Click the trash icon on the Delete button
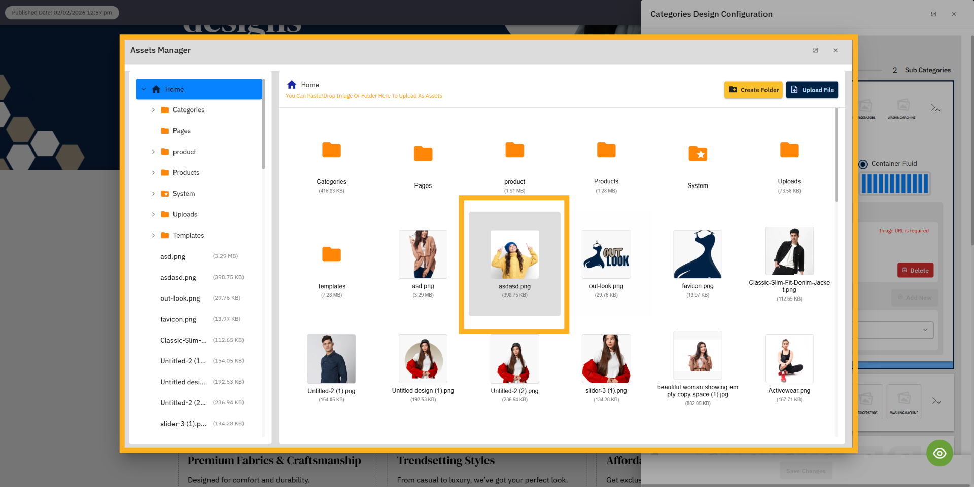 (x=906, y=270)
